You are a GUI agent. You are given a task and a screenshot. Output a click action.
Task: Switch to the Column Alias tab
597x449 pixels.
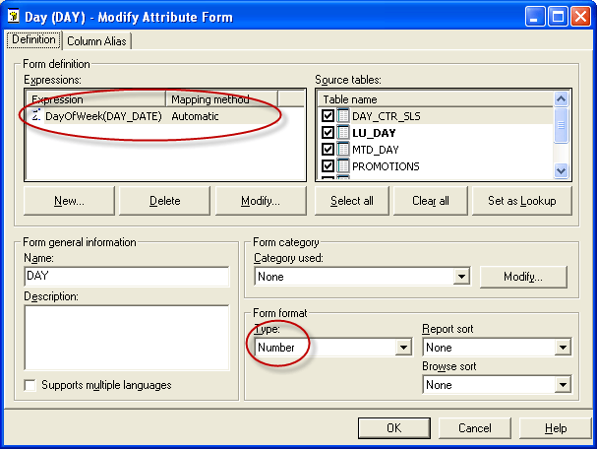(97, 40)
